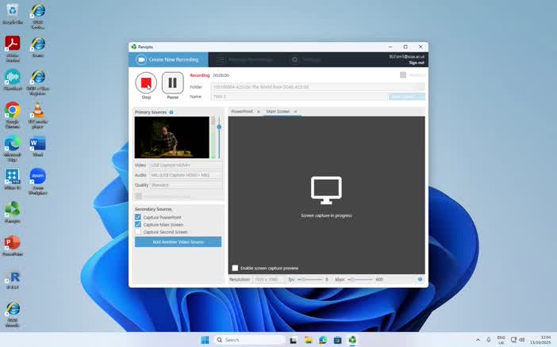The height and width of the screenshot is (347, 557).
Task: Open the Microsoft Edge desktop icon
Action: tap(13, 148)
